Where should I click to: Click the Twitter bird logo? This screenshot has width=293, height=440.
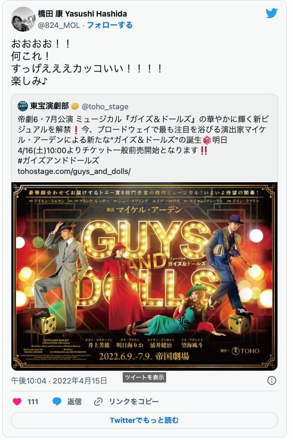[271, 13]
